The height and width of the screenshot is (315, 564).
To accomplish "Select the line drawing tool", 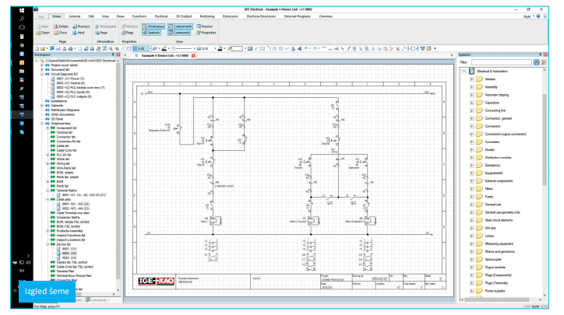I will (x=256, y=48).
